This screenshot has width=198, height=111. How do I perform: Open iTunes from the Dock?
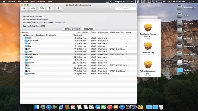[110, 107]
